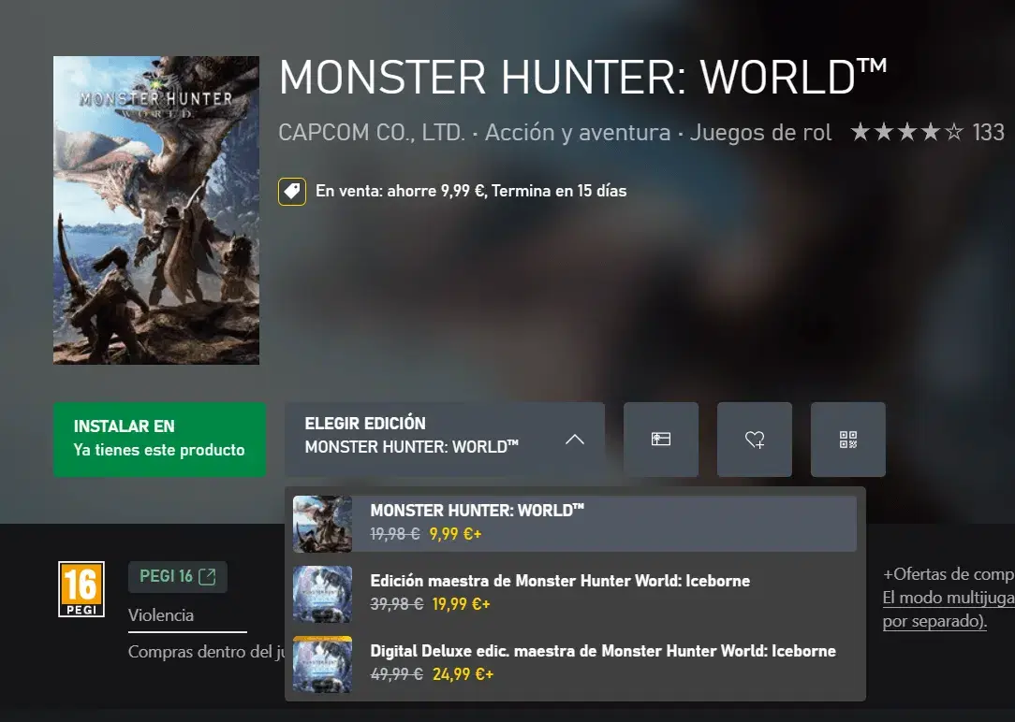Select Edición maestra Iceborne edition option

[575, 593]
